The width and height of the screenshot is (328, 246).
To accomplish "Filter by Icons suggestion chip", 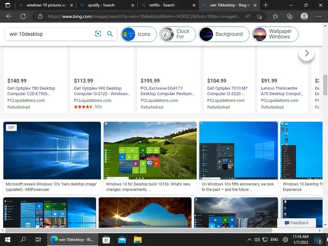I will pos(139,34).
